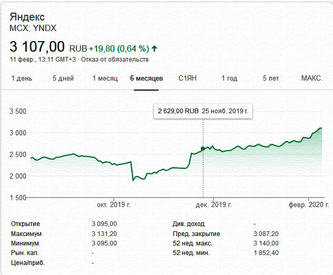Click the '2 000' y-axis label
This screenshot has width=333, height=275.
(18, 176)
